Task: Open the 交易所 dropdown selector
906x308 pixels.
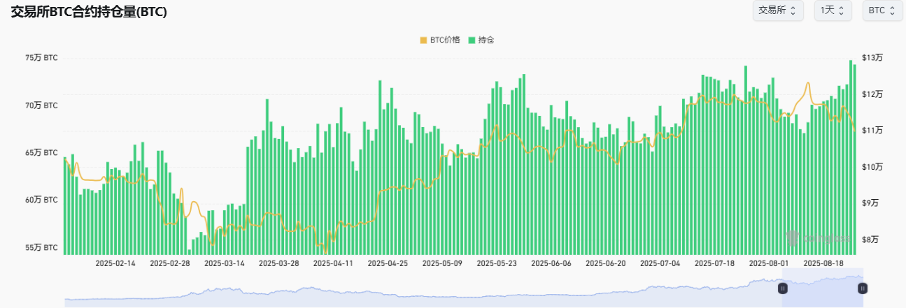Action: (x=777, y=10)
